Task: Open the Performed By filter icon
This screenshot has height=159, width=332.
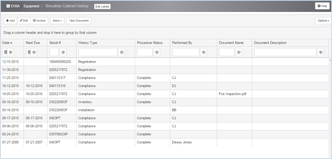Action: click(x=203, y=52)
